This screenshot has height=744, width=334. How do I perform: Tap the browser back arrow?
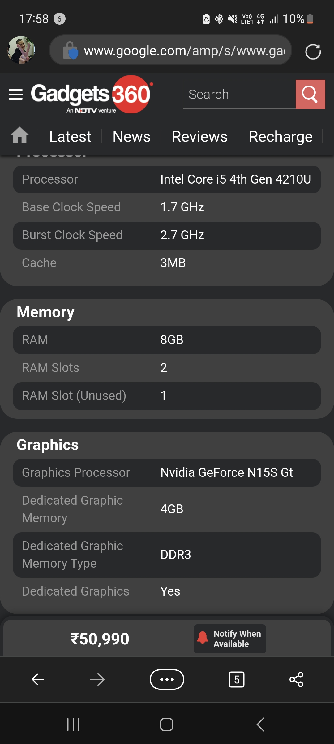[38, 680]
